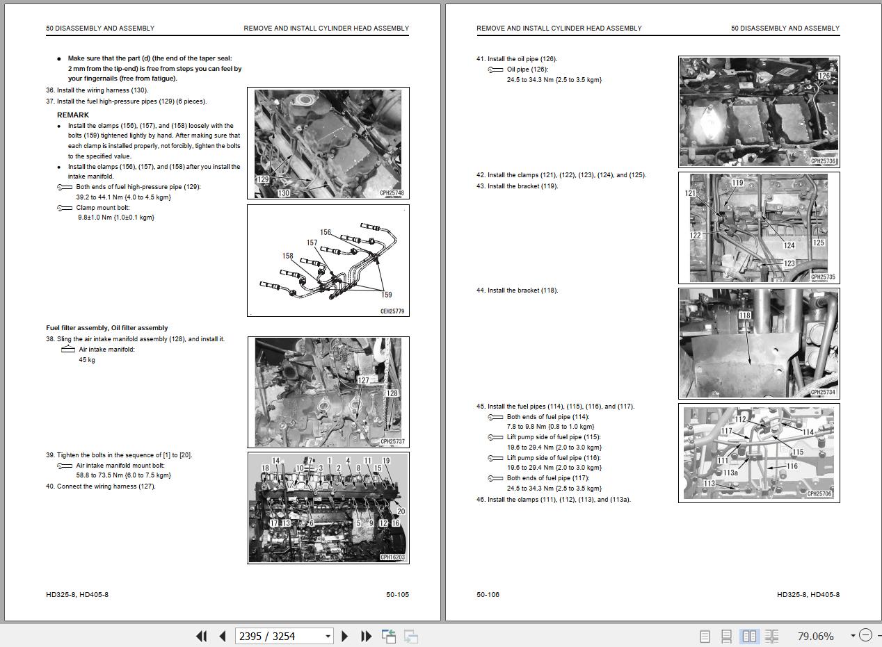Click the fuel pipes photo CPH25706
882x647 pixels.
click(x=759, y=453)
